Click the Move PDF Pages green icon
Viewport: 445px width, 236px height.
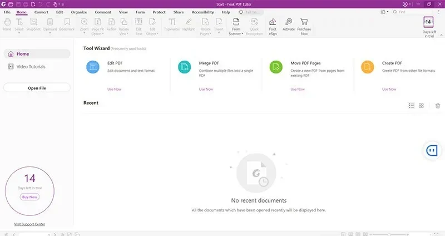[276, 67]
